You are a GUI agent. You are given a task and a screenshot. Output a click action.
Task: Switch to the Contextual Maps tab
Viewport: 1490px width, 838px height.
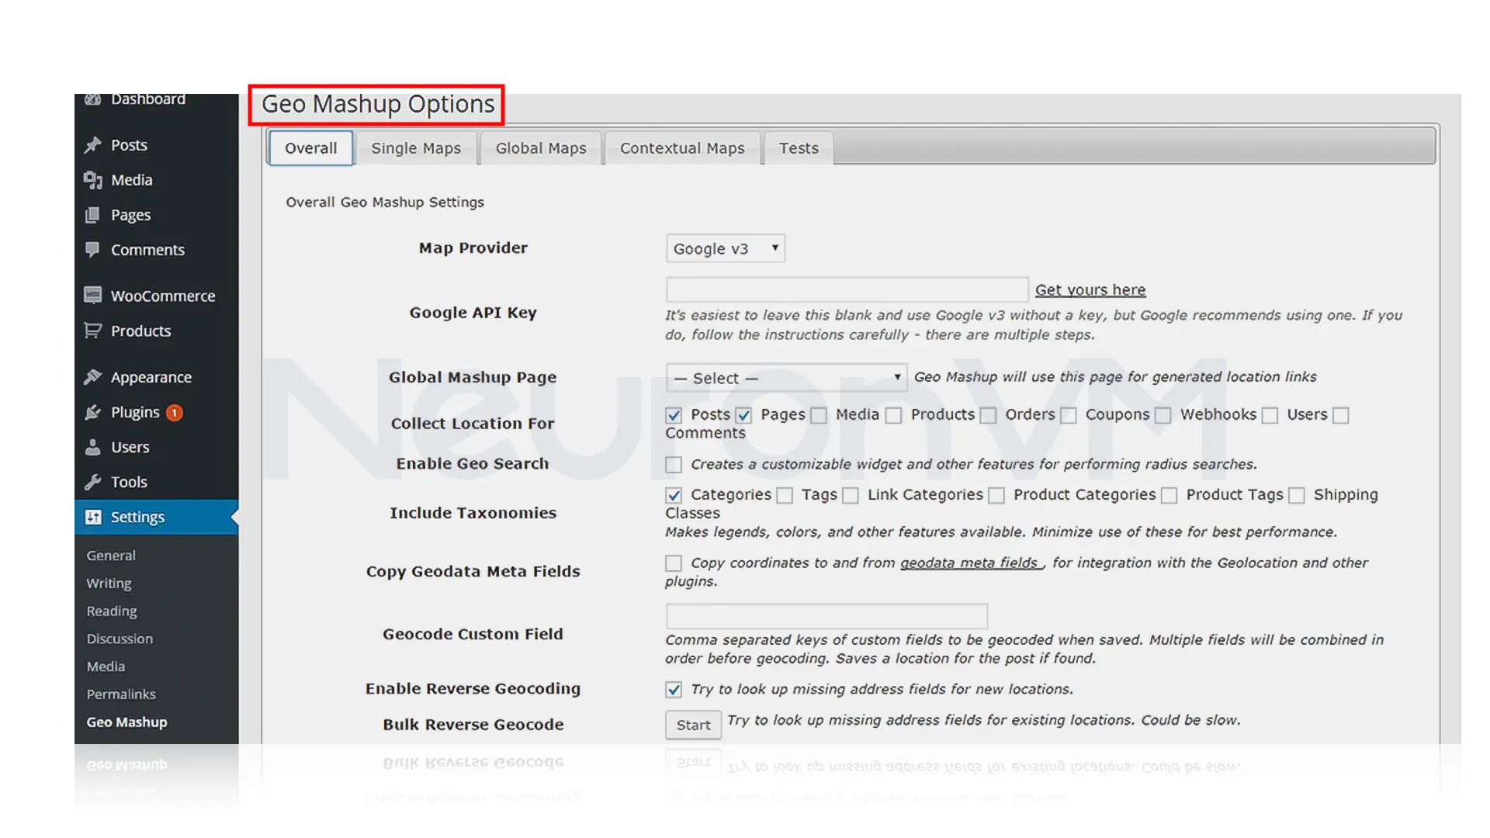(x=682, y=148)
